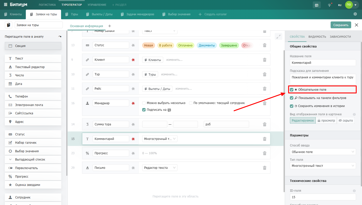
Task: Select the скрыто display mode option
Action: (346, 121)
